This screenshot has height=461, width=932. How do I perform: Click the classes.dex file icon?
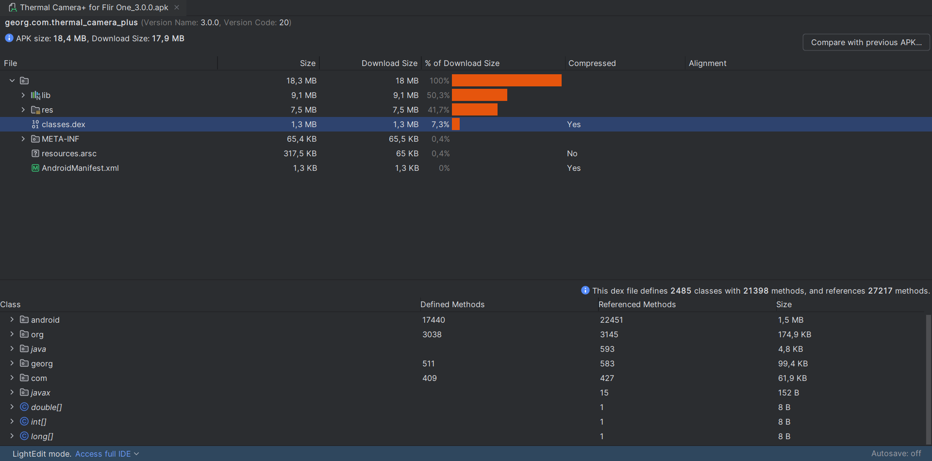[35, 124]
